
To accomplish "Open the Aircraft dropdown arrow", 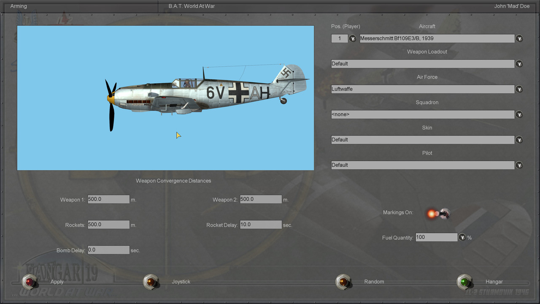I will tap(519, 38).
